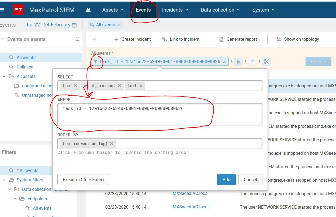This screenshot has width=336, height=217.
Task: Click the grouping list icon in query bar
Action: pos(238,62)
